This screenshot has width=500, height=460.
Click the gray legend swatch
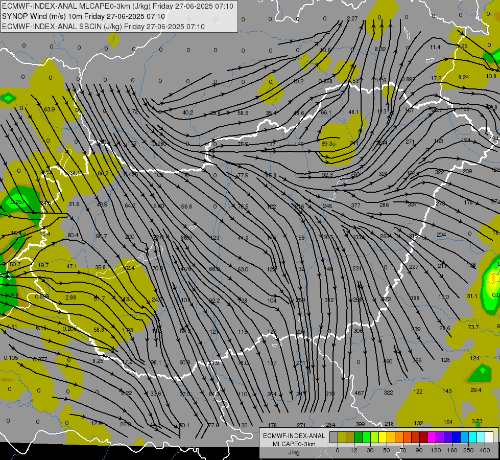(334, 438)
